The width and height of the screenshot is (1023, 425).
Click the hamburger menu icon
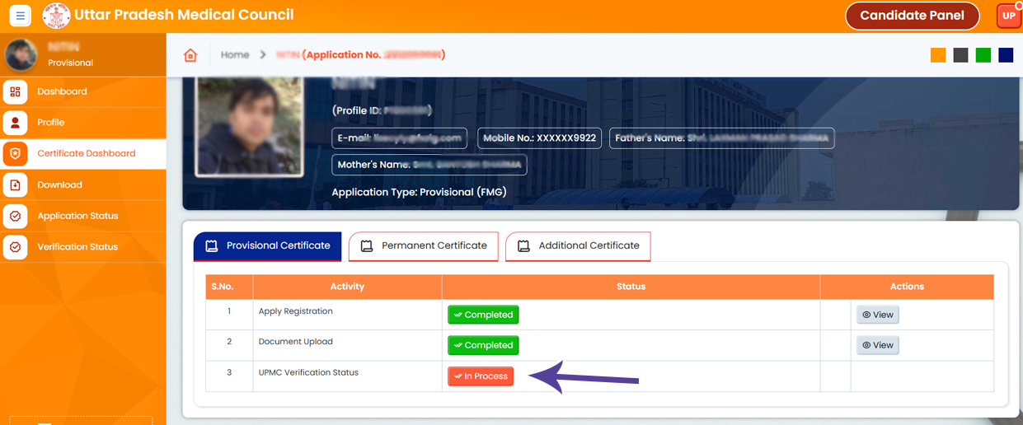(20, 16)
